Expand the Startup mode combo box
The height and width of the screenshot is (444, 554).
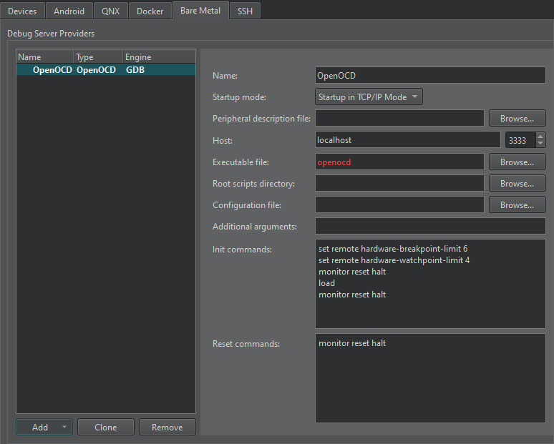click(x=369, y=97)
